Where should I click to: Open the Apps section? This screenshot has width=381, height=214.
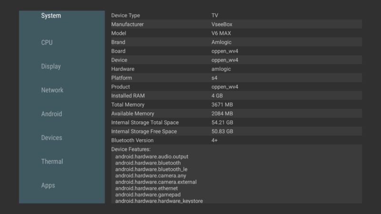coord(48,185)
